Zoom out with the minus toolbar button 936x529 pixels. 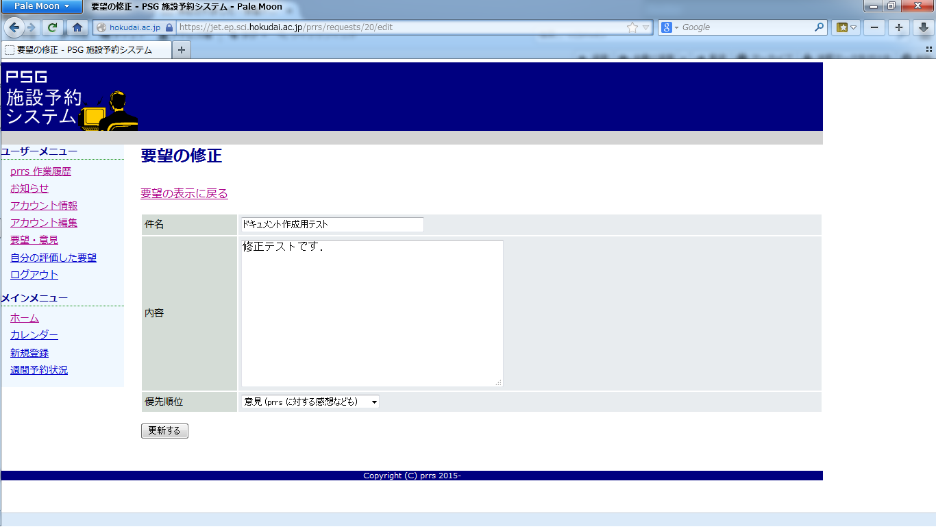874,27
